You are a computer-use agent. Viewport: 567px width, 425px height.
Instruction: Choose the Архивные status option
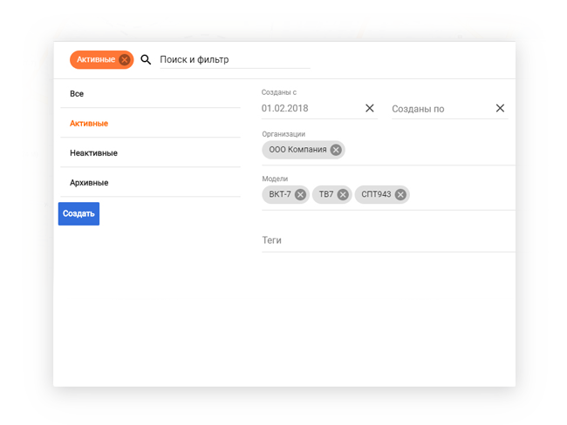coord(150,182)
